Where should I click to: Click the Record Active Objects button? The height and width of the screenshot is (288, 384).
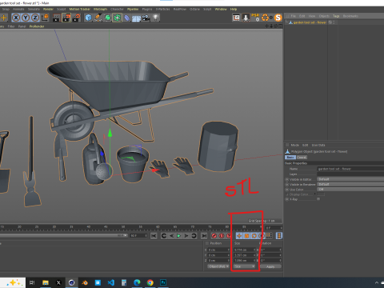[214, 236]
